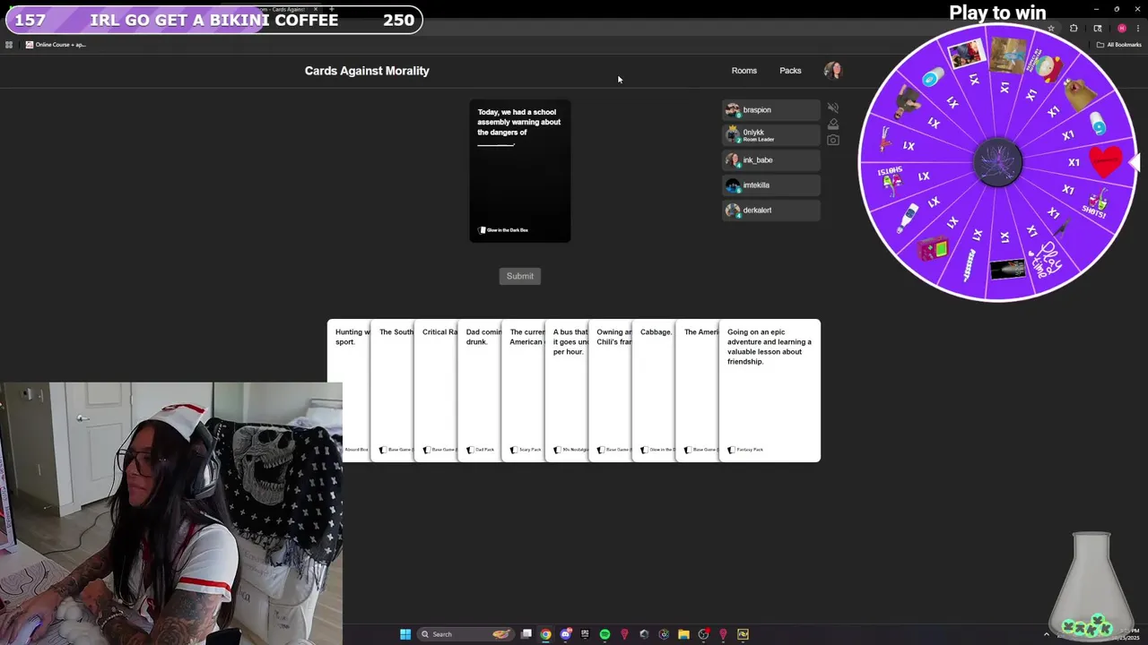Open the Rooms page
Screen dimensions: 1148x645
click(x=744, y=71)
